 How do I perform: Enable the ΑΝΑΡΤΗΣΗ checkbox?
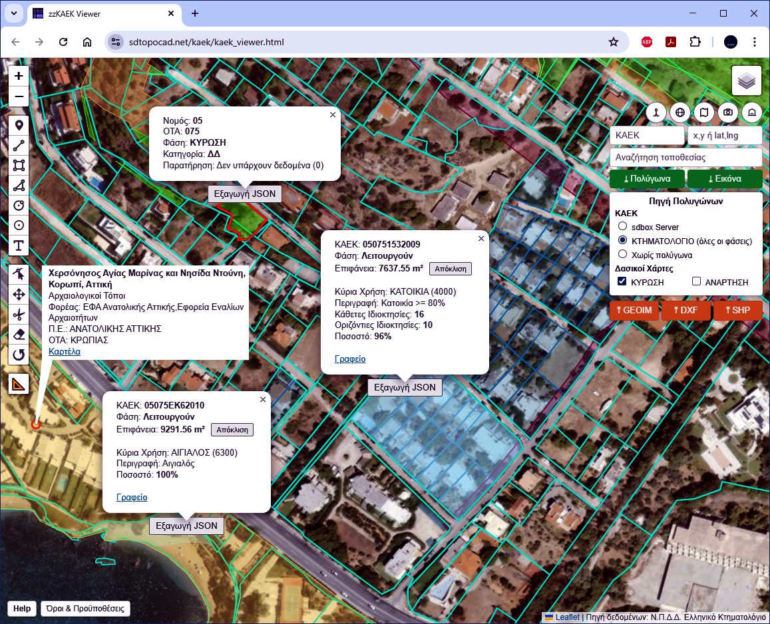(x=696, y=282)
